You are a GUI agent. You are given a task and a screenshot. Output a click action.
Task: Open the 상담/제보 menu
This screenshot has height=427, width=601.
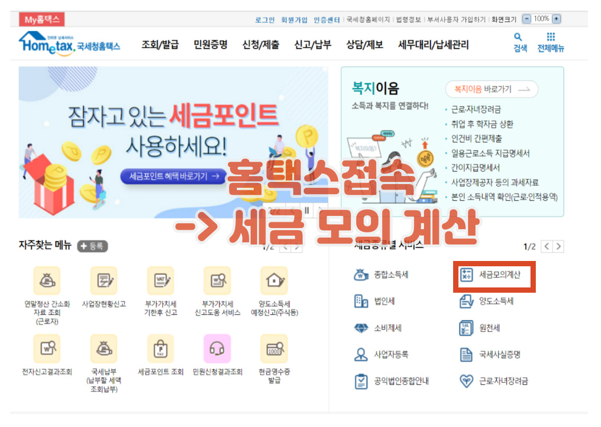click(365, 45)
